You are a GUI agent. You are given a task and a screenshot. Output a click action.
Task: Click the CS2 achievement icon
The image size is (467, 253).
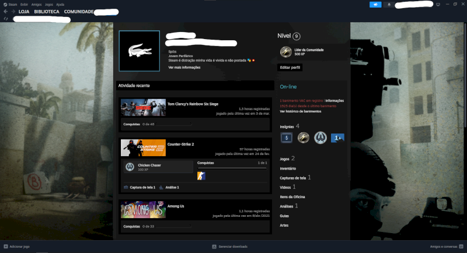click(x=201, y=176)
